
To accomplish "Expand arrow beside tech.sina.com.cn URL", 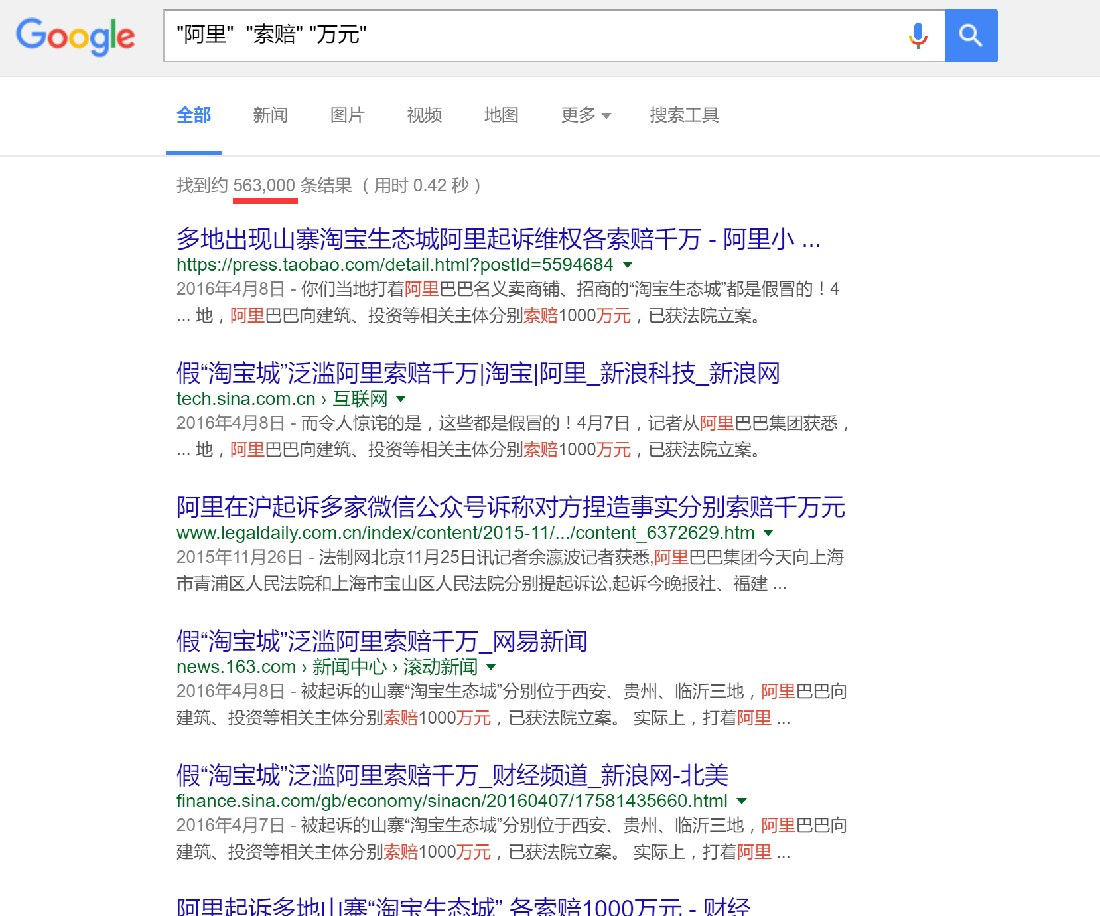I will pos(401,399).
